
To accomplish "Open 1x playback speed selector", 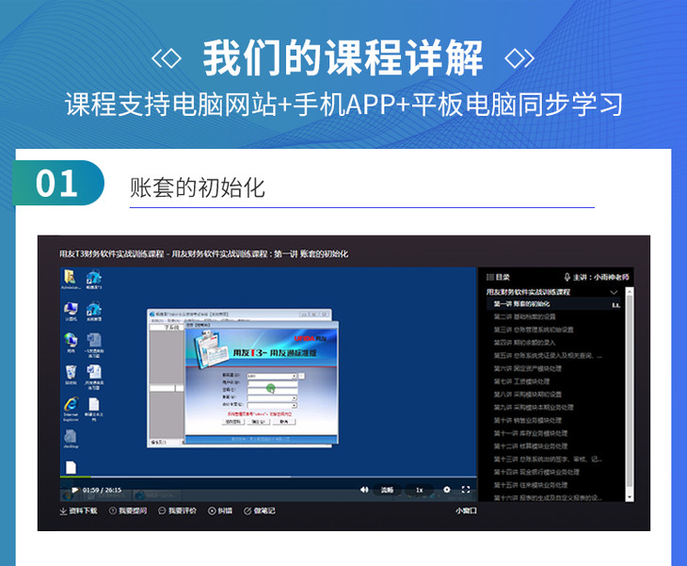I will 419,490.
